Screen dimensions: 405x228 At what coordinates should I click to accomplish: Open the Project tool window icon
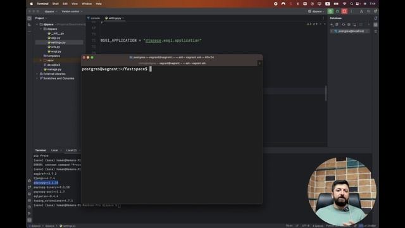click(30, 18)
